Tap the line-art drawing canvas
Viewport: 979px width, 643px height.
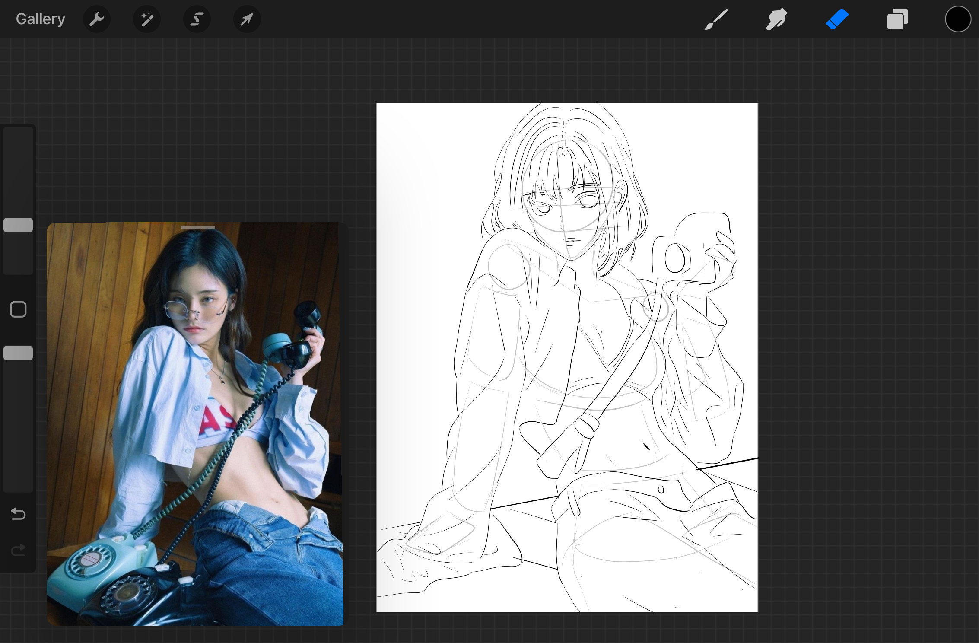tap(567, 357)
